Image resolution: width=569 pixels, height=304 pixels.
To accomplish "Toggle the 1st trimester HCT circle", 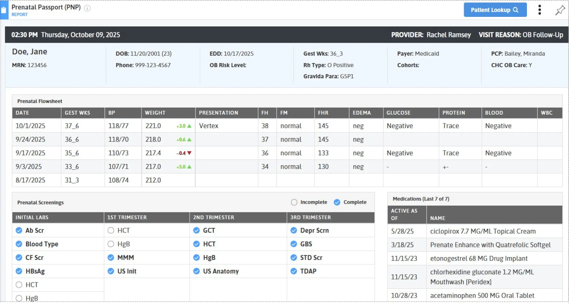I will (111, 230).
